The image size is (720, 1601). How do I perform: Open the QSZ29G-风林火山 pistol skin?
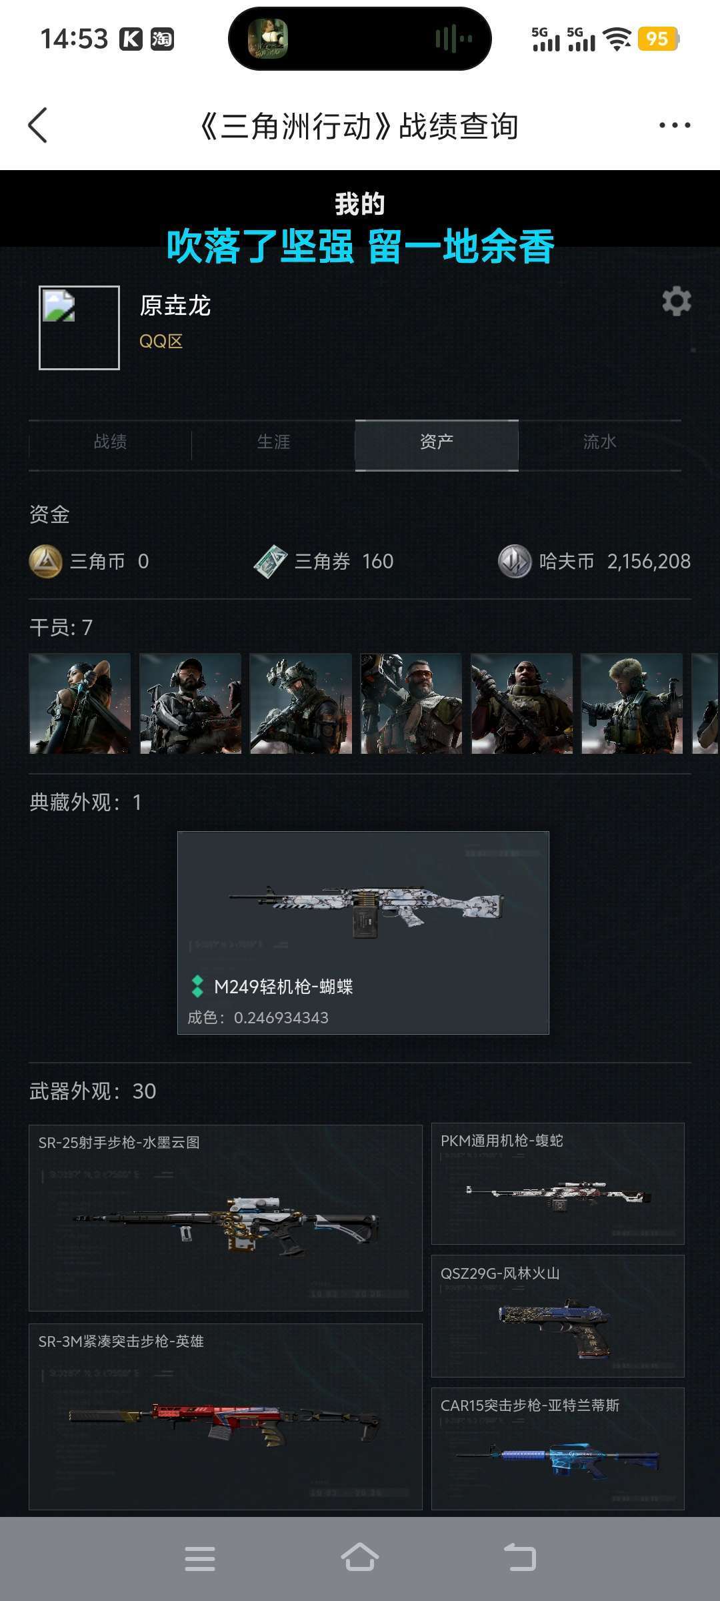click(x=558, y=1316)
